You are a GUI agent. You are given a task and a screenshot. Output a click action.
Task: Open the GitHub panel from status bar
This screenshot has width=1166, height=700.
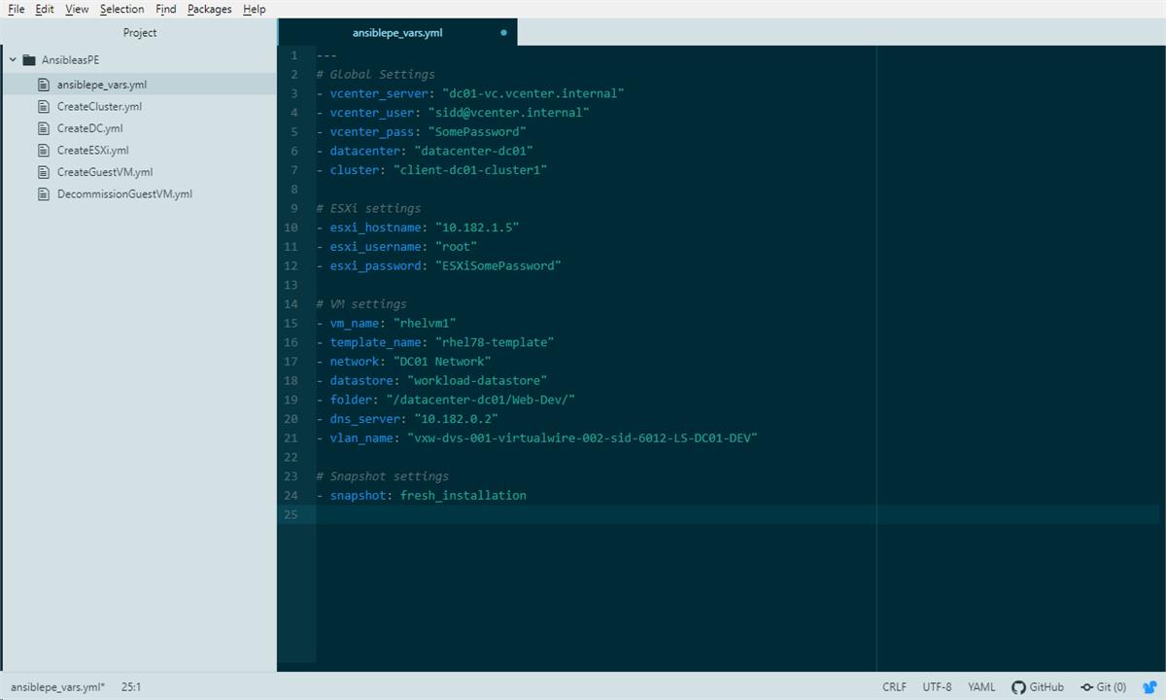[x=1038, y=686]
